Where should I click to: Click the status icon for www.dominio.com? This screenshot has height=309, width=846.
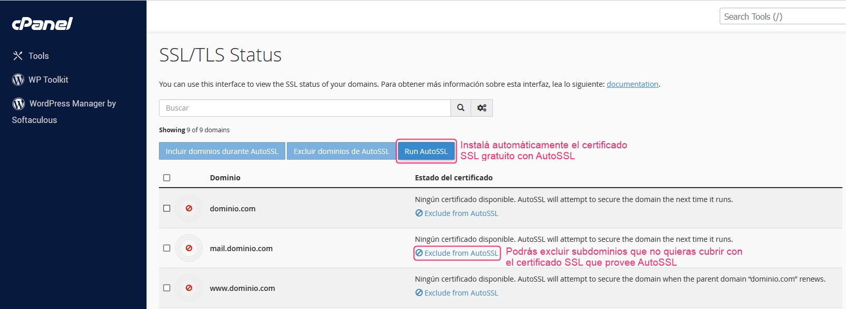(x=189, y=288)
